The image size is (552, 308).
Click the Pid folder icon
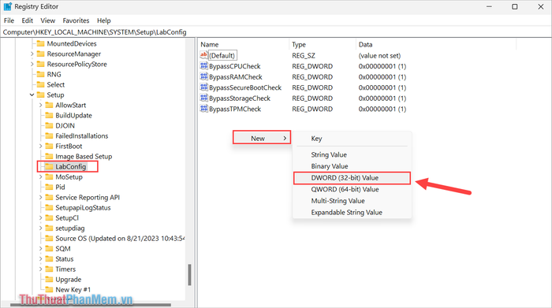click(49, 187)
